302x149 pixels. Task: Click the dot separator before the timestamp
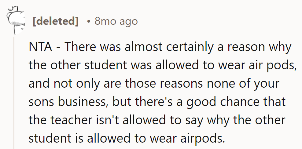88,21
